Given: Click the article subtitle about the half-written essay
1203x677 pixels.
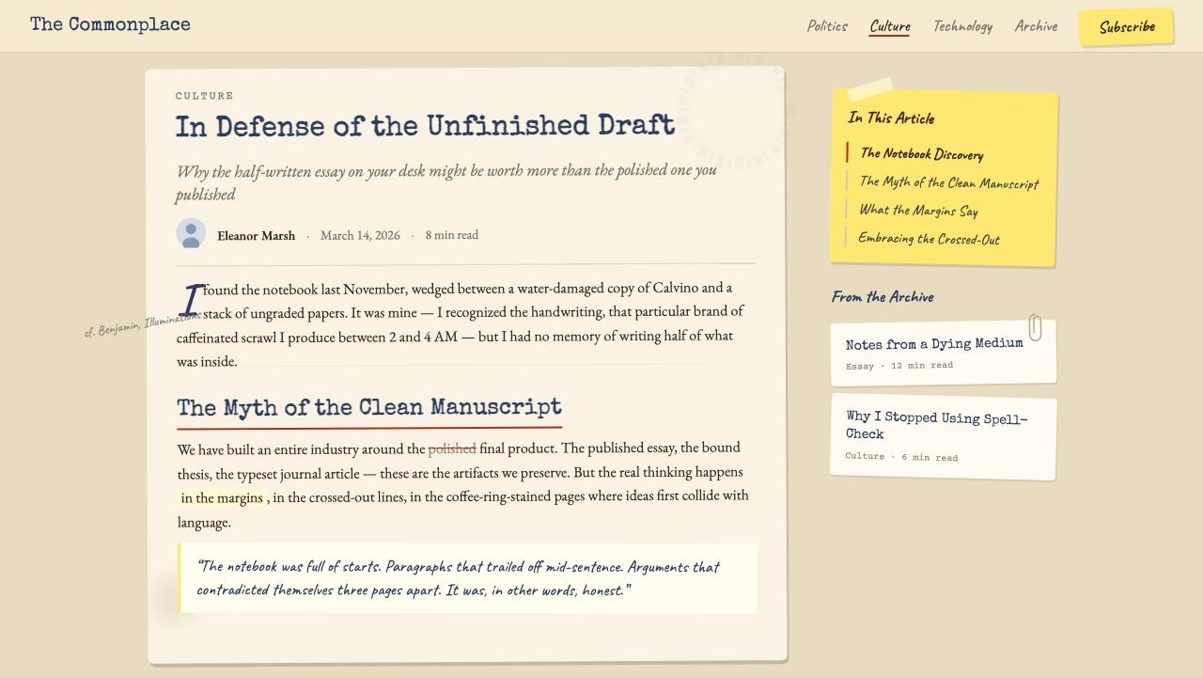Looking at the screenshot, I should point(446,182).
